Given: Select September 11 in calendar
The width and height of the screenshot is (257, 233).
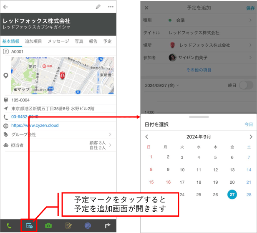Looking at the screenshot, I should 199,170.
